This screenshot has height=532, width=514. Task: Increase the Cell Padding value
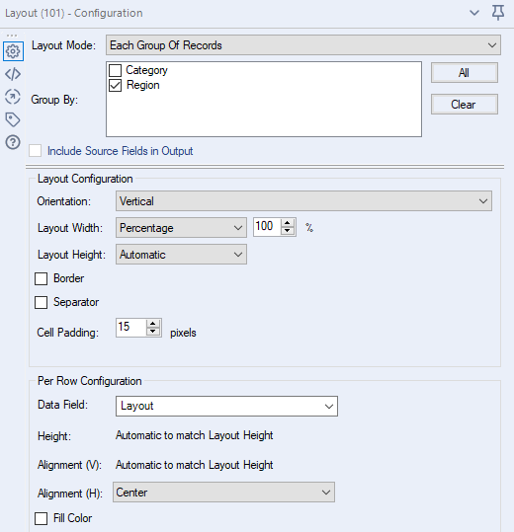point(153,324)
